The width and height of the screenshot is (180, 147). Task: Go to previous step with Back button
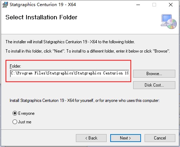(x=91, y=138)
